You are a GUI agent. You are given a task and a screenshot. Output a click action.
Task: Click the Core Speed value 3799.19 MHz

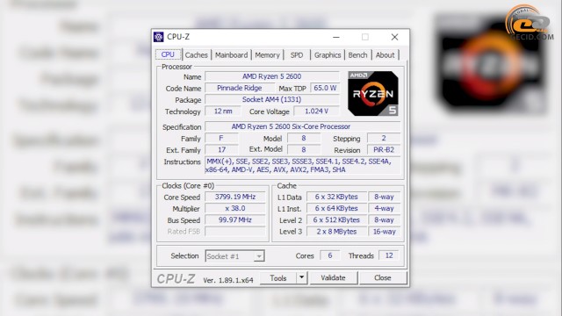tap(235, 197)
